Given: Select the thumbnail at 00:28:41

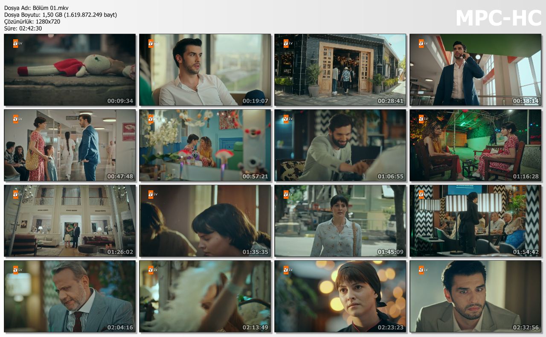Looking at the screenshot, I should click(x=340, y=70).
